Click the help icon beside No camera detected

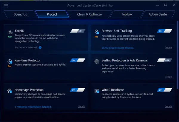click(40, 48)
